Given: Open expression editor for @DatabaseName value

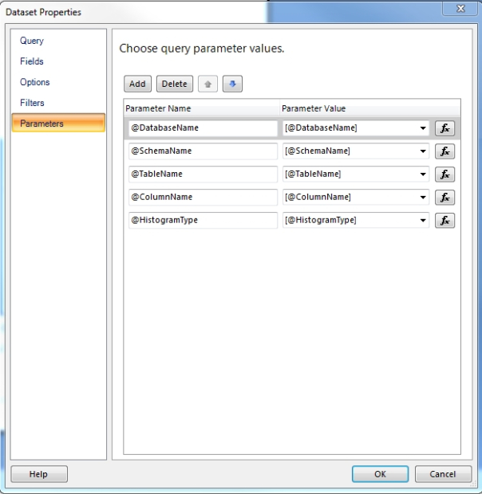Looking at the screenshot, I should [x=444, y=128].
